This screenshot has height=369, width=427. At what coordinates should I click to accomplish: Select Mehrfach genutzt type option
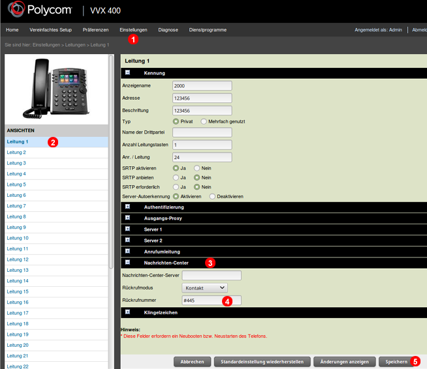(204, 121)
